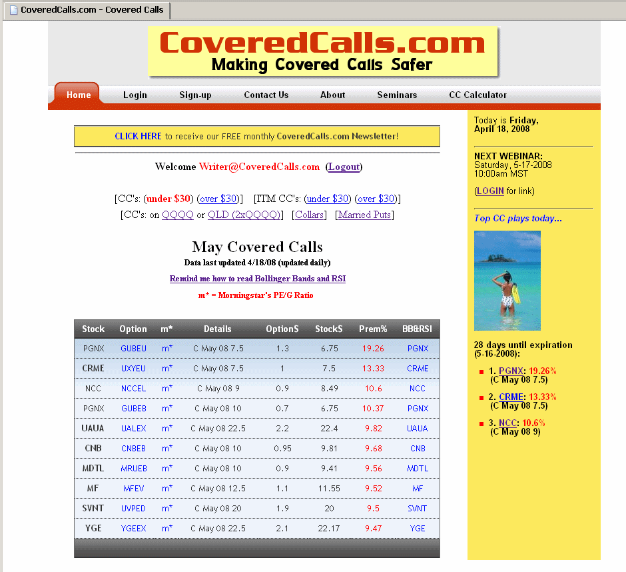Screen dimensions: 626x572
Task: Open option MFEV in the table
Action: [133, 489]
